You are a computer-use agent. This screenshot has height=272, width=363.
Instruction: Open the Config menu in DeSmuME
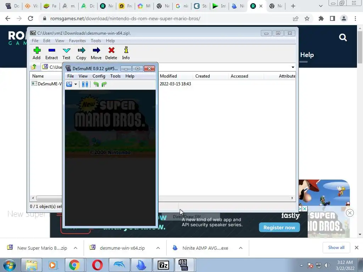[99, 76]
